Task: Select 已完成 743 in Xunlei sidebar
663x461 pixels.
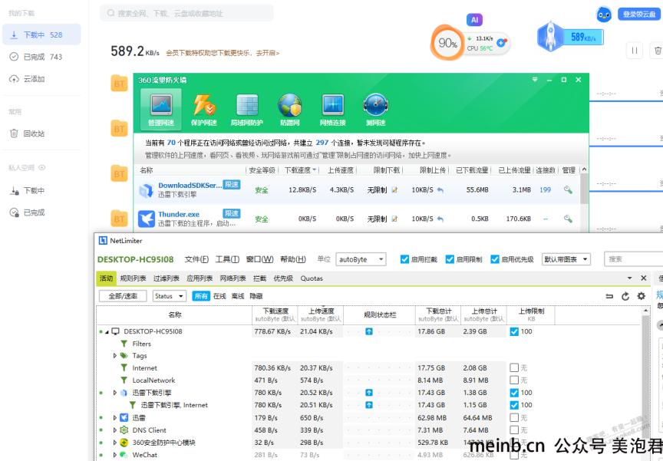Action: click(41, 57)
